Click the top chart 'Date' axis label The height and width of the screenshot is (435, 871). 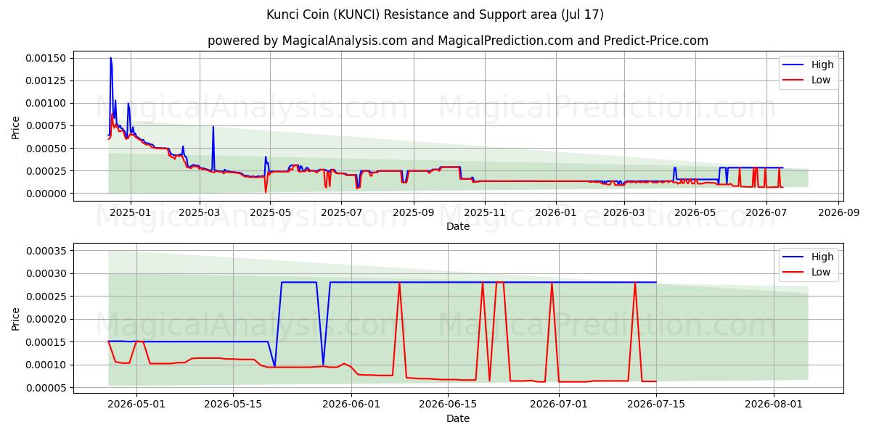(458, 226)
